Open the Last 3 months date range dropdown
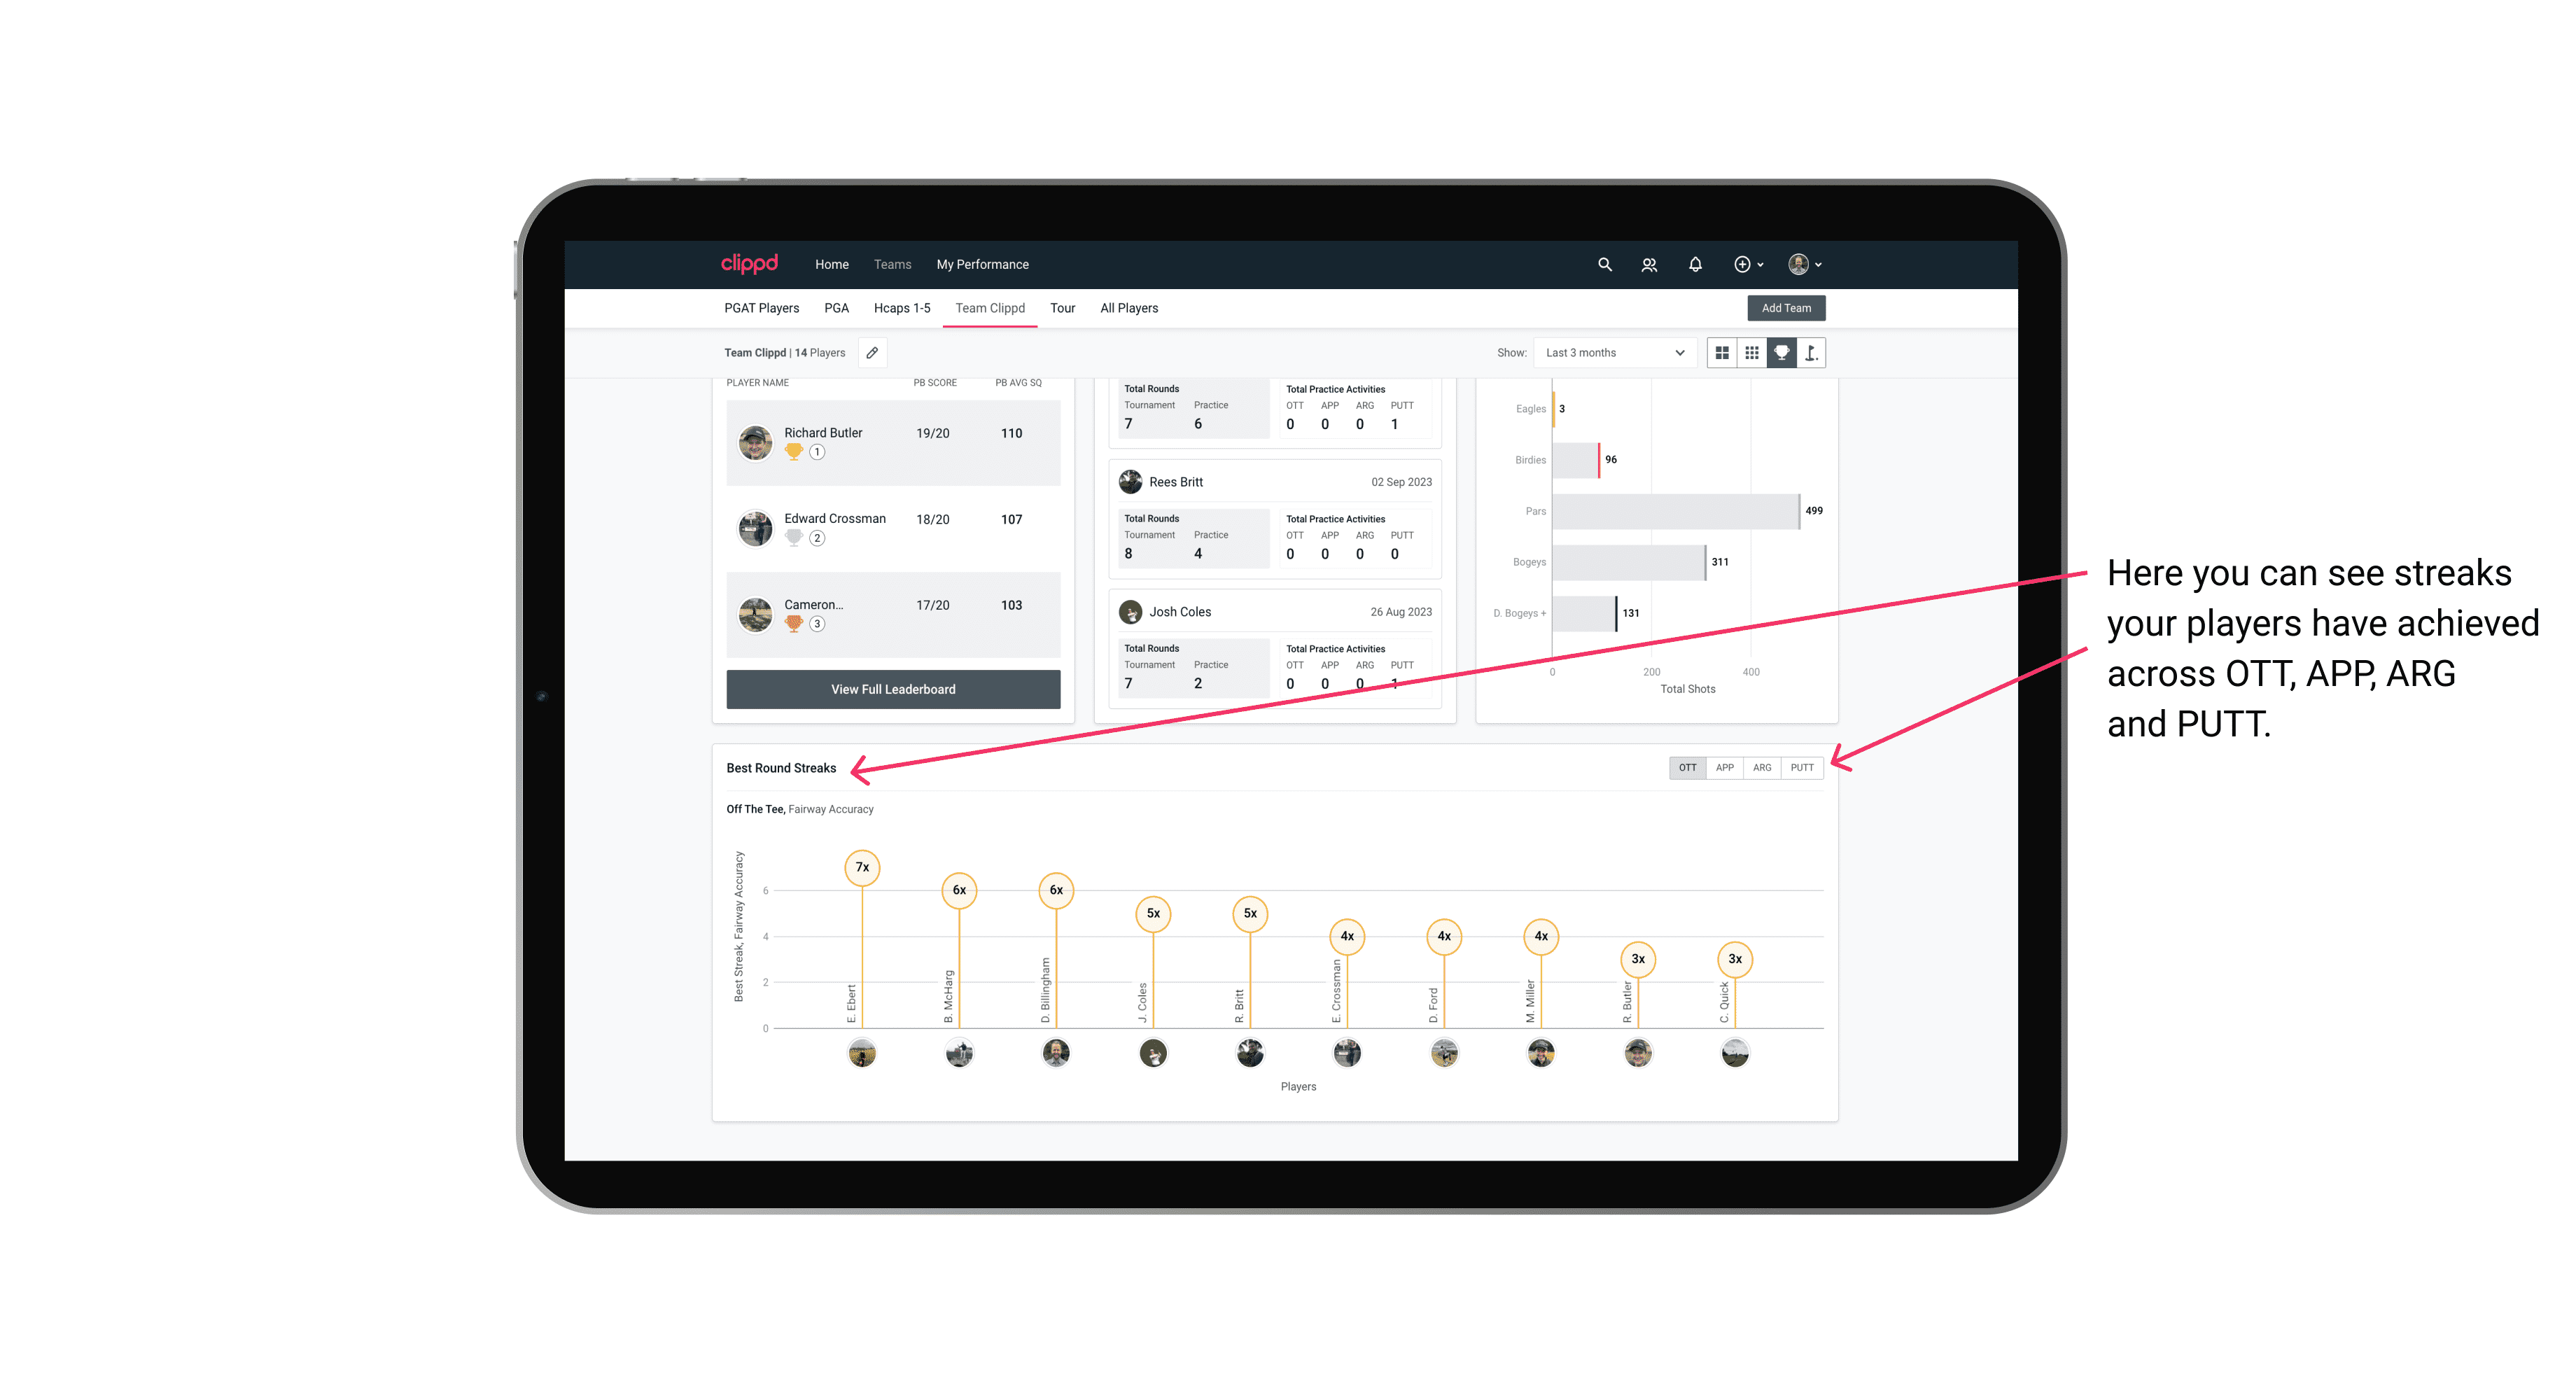Screen dimensions: 2576x1386 click(x=1611, y=353)
